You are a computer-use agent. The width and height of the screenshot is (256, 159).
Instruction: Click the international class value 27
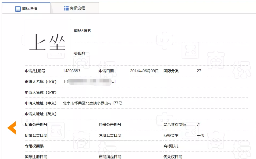click(x=199, y=71)
